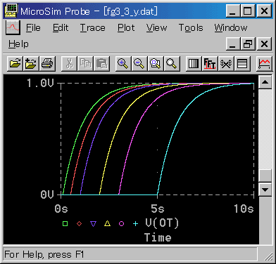Click the MicroSim Probe title bar icon
276x264 pixels.
(x=11, y=11)
